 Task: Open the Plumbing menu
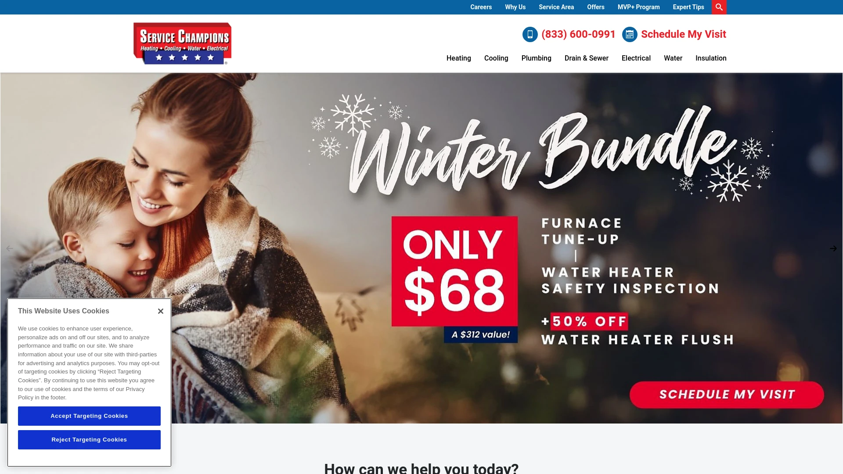[536, 58]
